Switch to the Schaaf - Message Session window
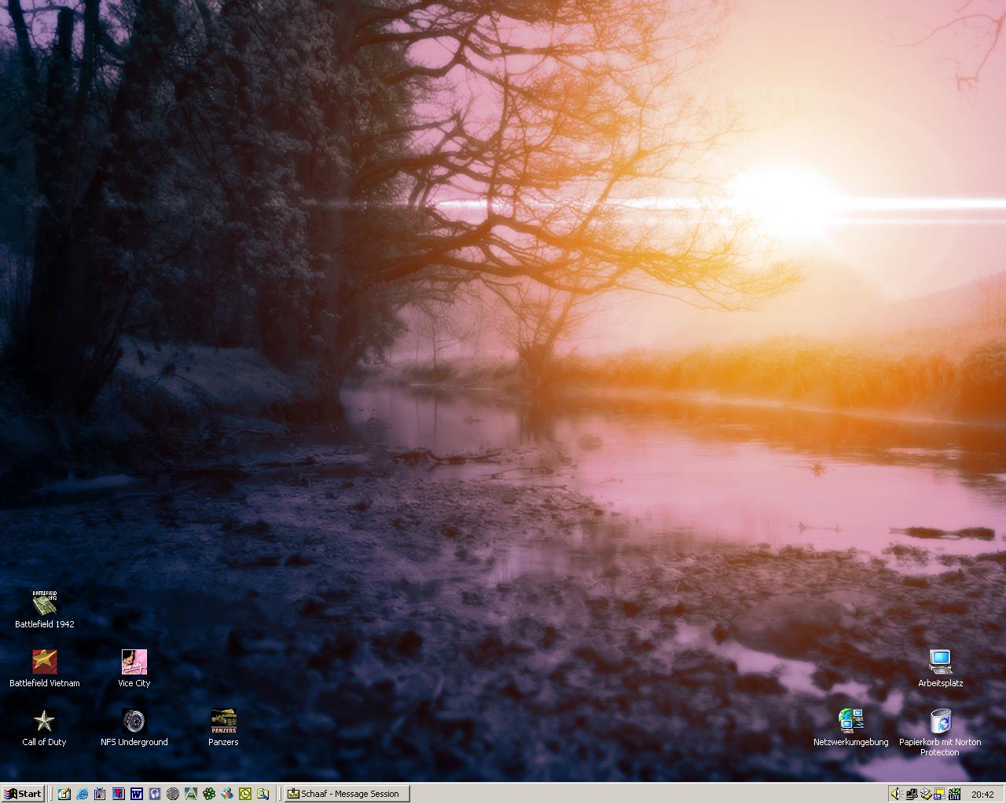 tap(347, 794)
